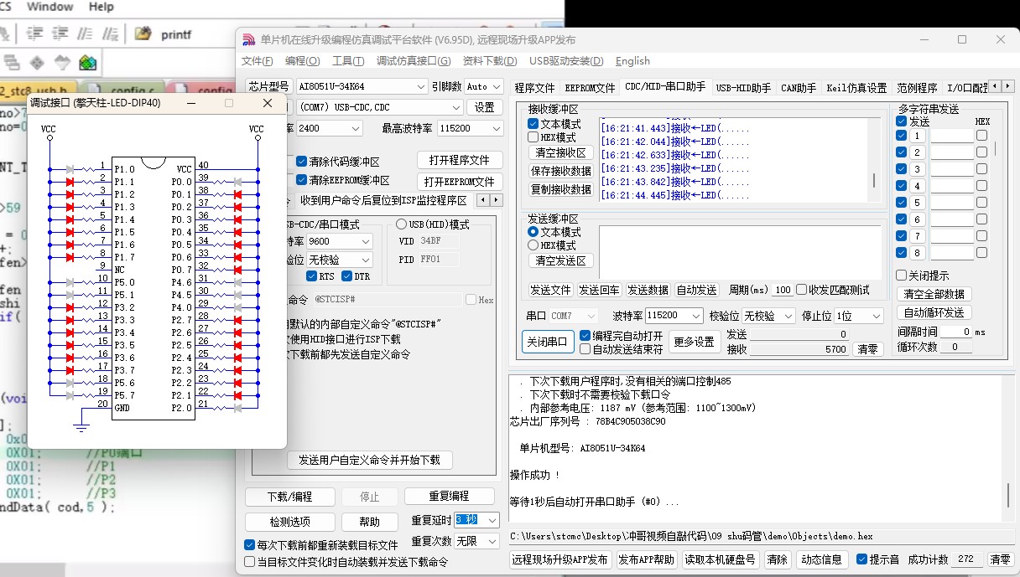
Task: Click the indent lines icon in Keil toolbar
Action: click(x=34, y=34)
